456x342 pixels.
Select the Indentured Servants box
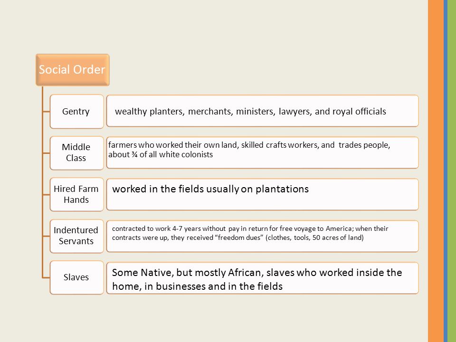76,236
